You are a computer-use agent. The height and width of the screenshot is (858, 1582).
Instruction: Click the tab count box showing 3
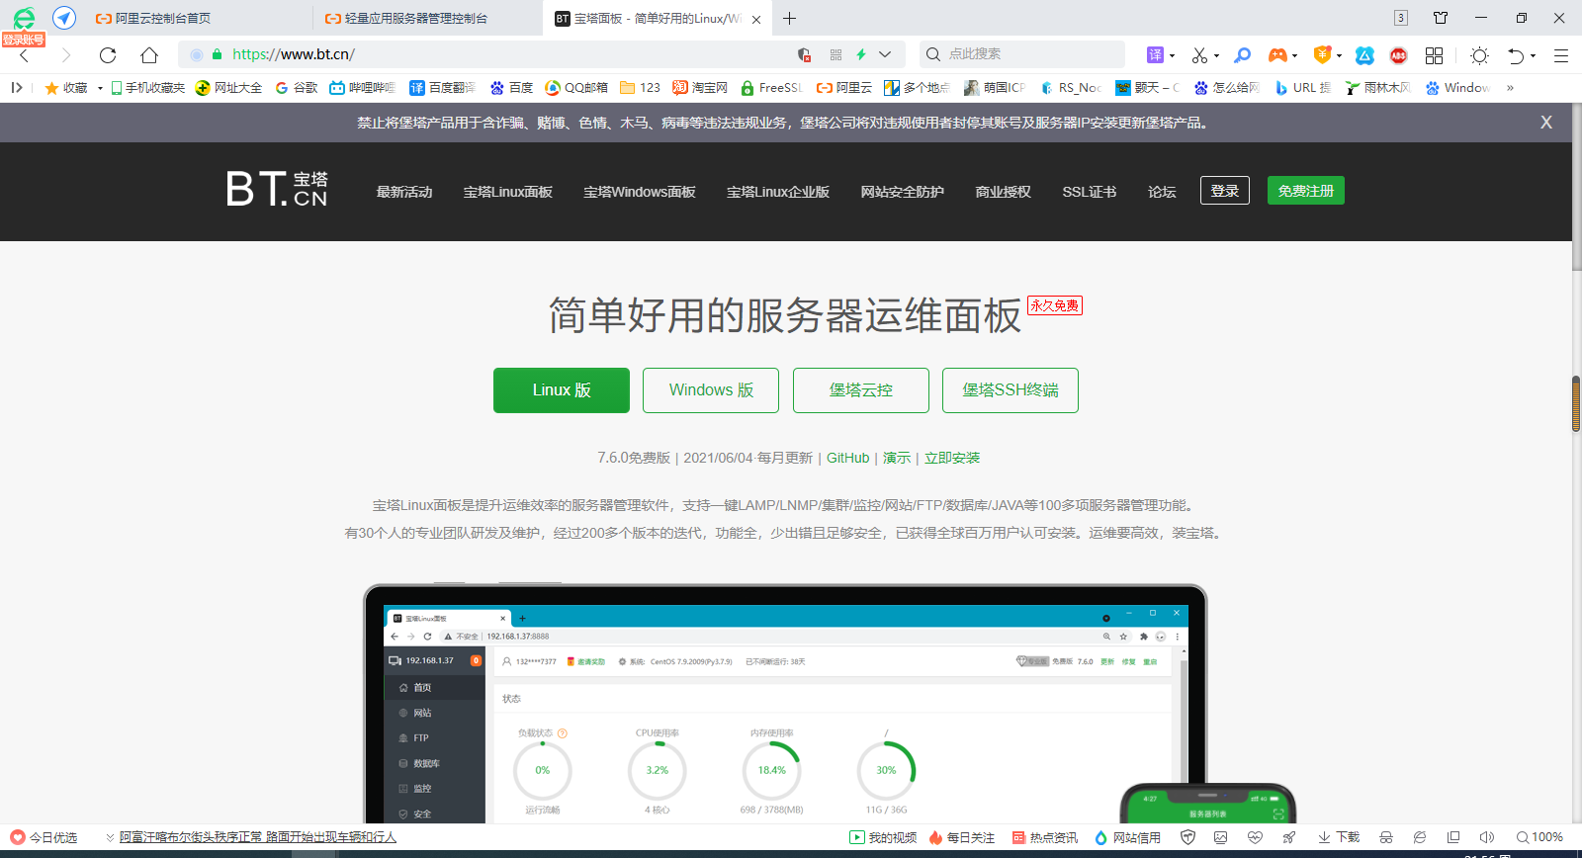1401,18
